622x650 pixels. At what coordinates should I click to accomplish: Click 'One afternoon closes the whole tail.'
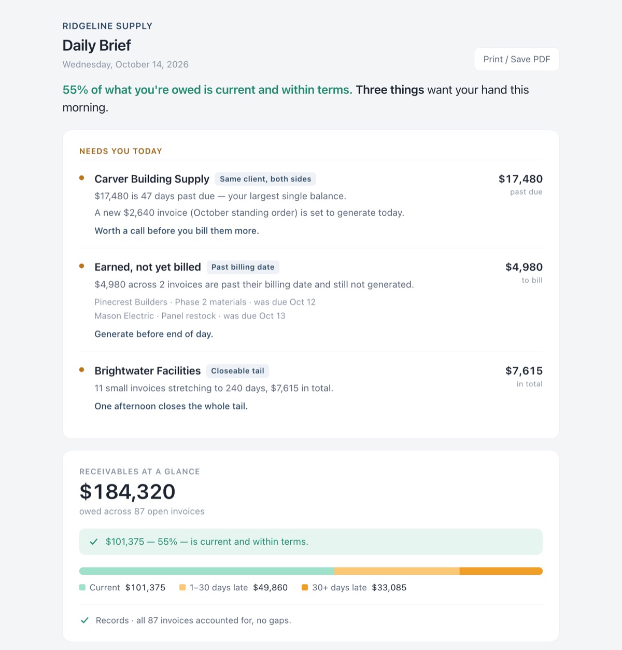(x=171, y=406)
